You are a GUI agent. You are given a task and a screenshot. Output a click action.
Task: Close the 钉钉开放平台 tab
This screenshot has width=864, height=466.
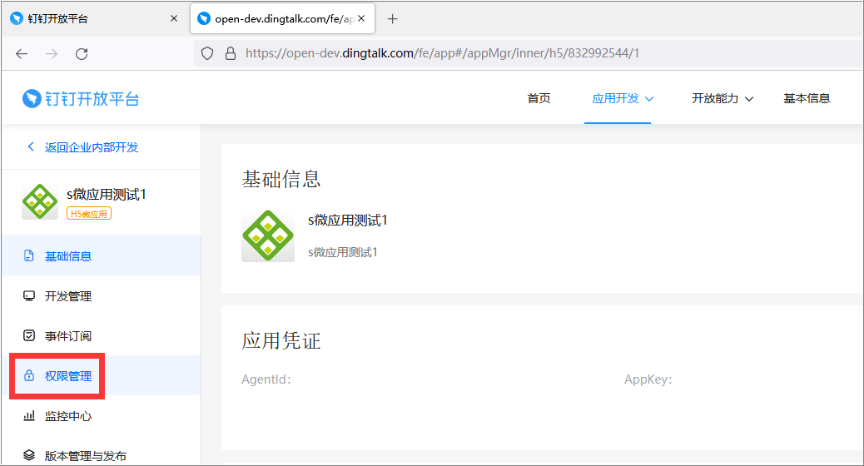point(174,19)
